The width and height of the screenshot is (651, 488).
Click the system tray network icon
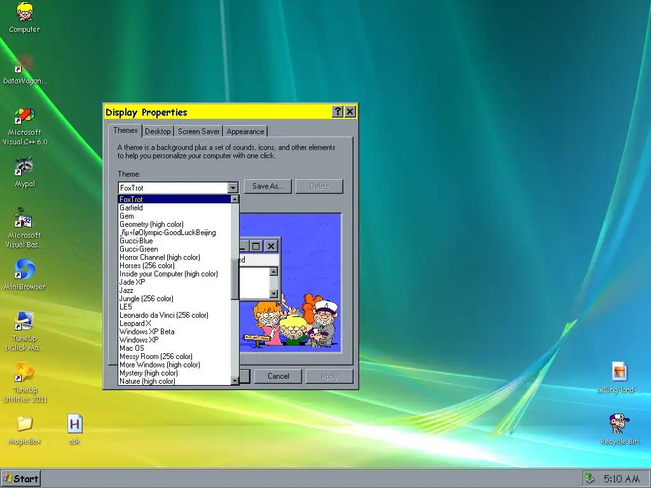pos(589,478)
